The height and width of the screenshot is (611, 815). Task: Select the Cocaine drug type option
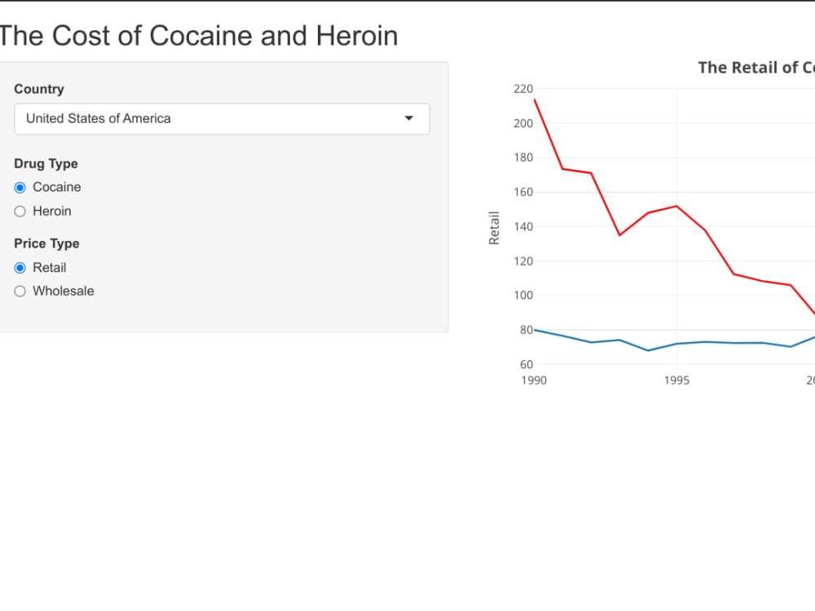[x=20, y=187]
